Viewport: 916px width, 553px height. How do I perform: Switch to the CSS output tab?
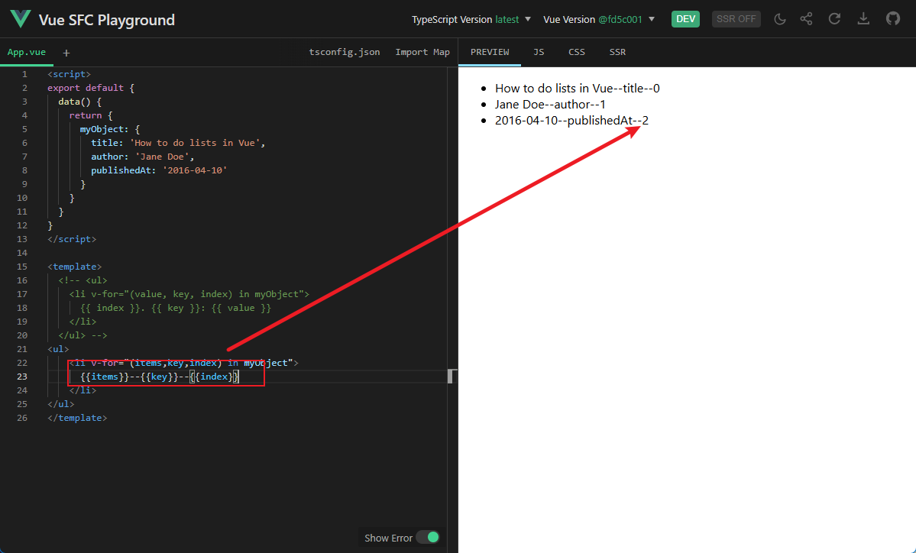coord(577,52)
